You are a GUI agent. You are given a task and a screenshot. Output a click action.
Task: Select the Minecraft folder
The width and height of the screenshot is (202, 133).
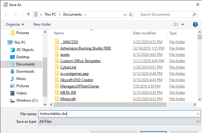click(68, 99)
